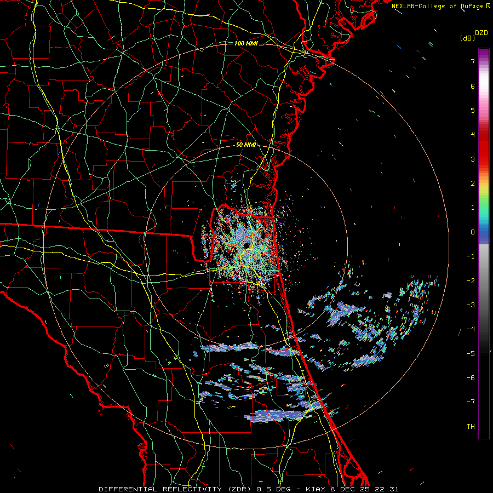Click the -7 value on the color scale
Viewport: 493px width, 493px height.
pyautogui.click(x=471, y=402)
